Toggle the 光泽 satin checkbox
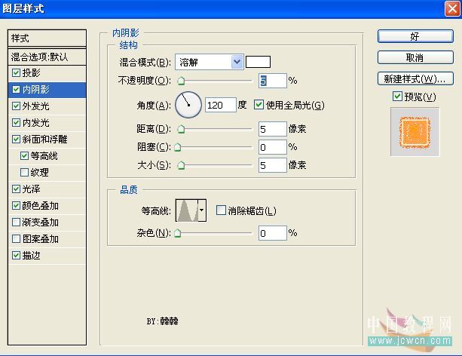The width and height of the screenshot is (462, 356). (16, 189)
